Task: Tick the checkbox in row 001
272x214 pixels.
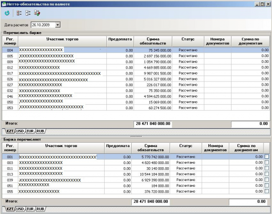Action: point(267,156)
